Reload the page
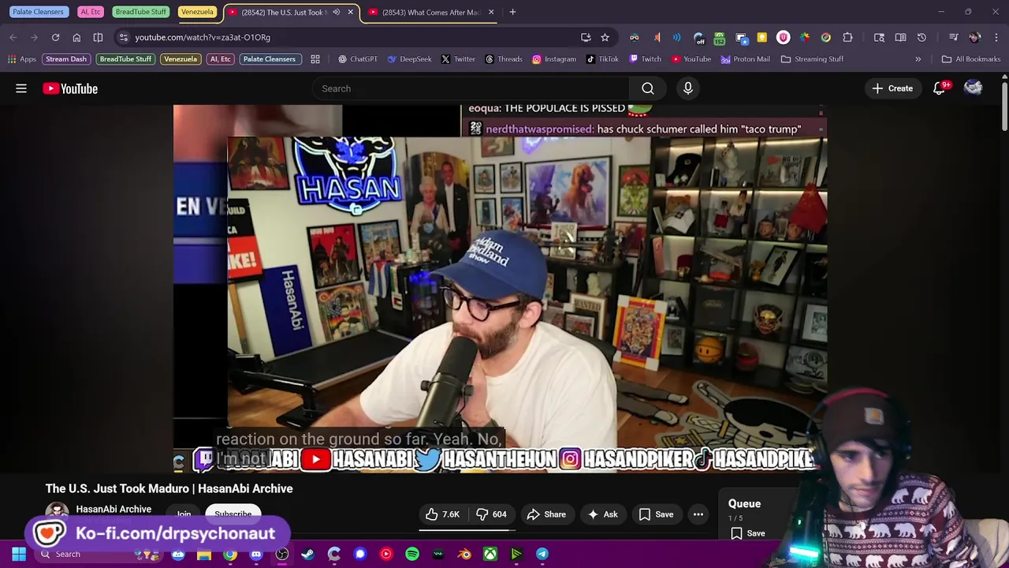 [x=55, y=37]
